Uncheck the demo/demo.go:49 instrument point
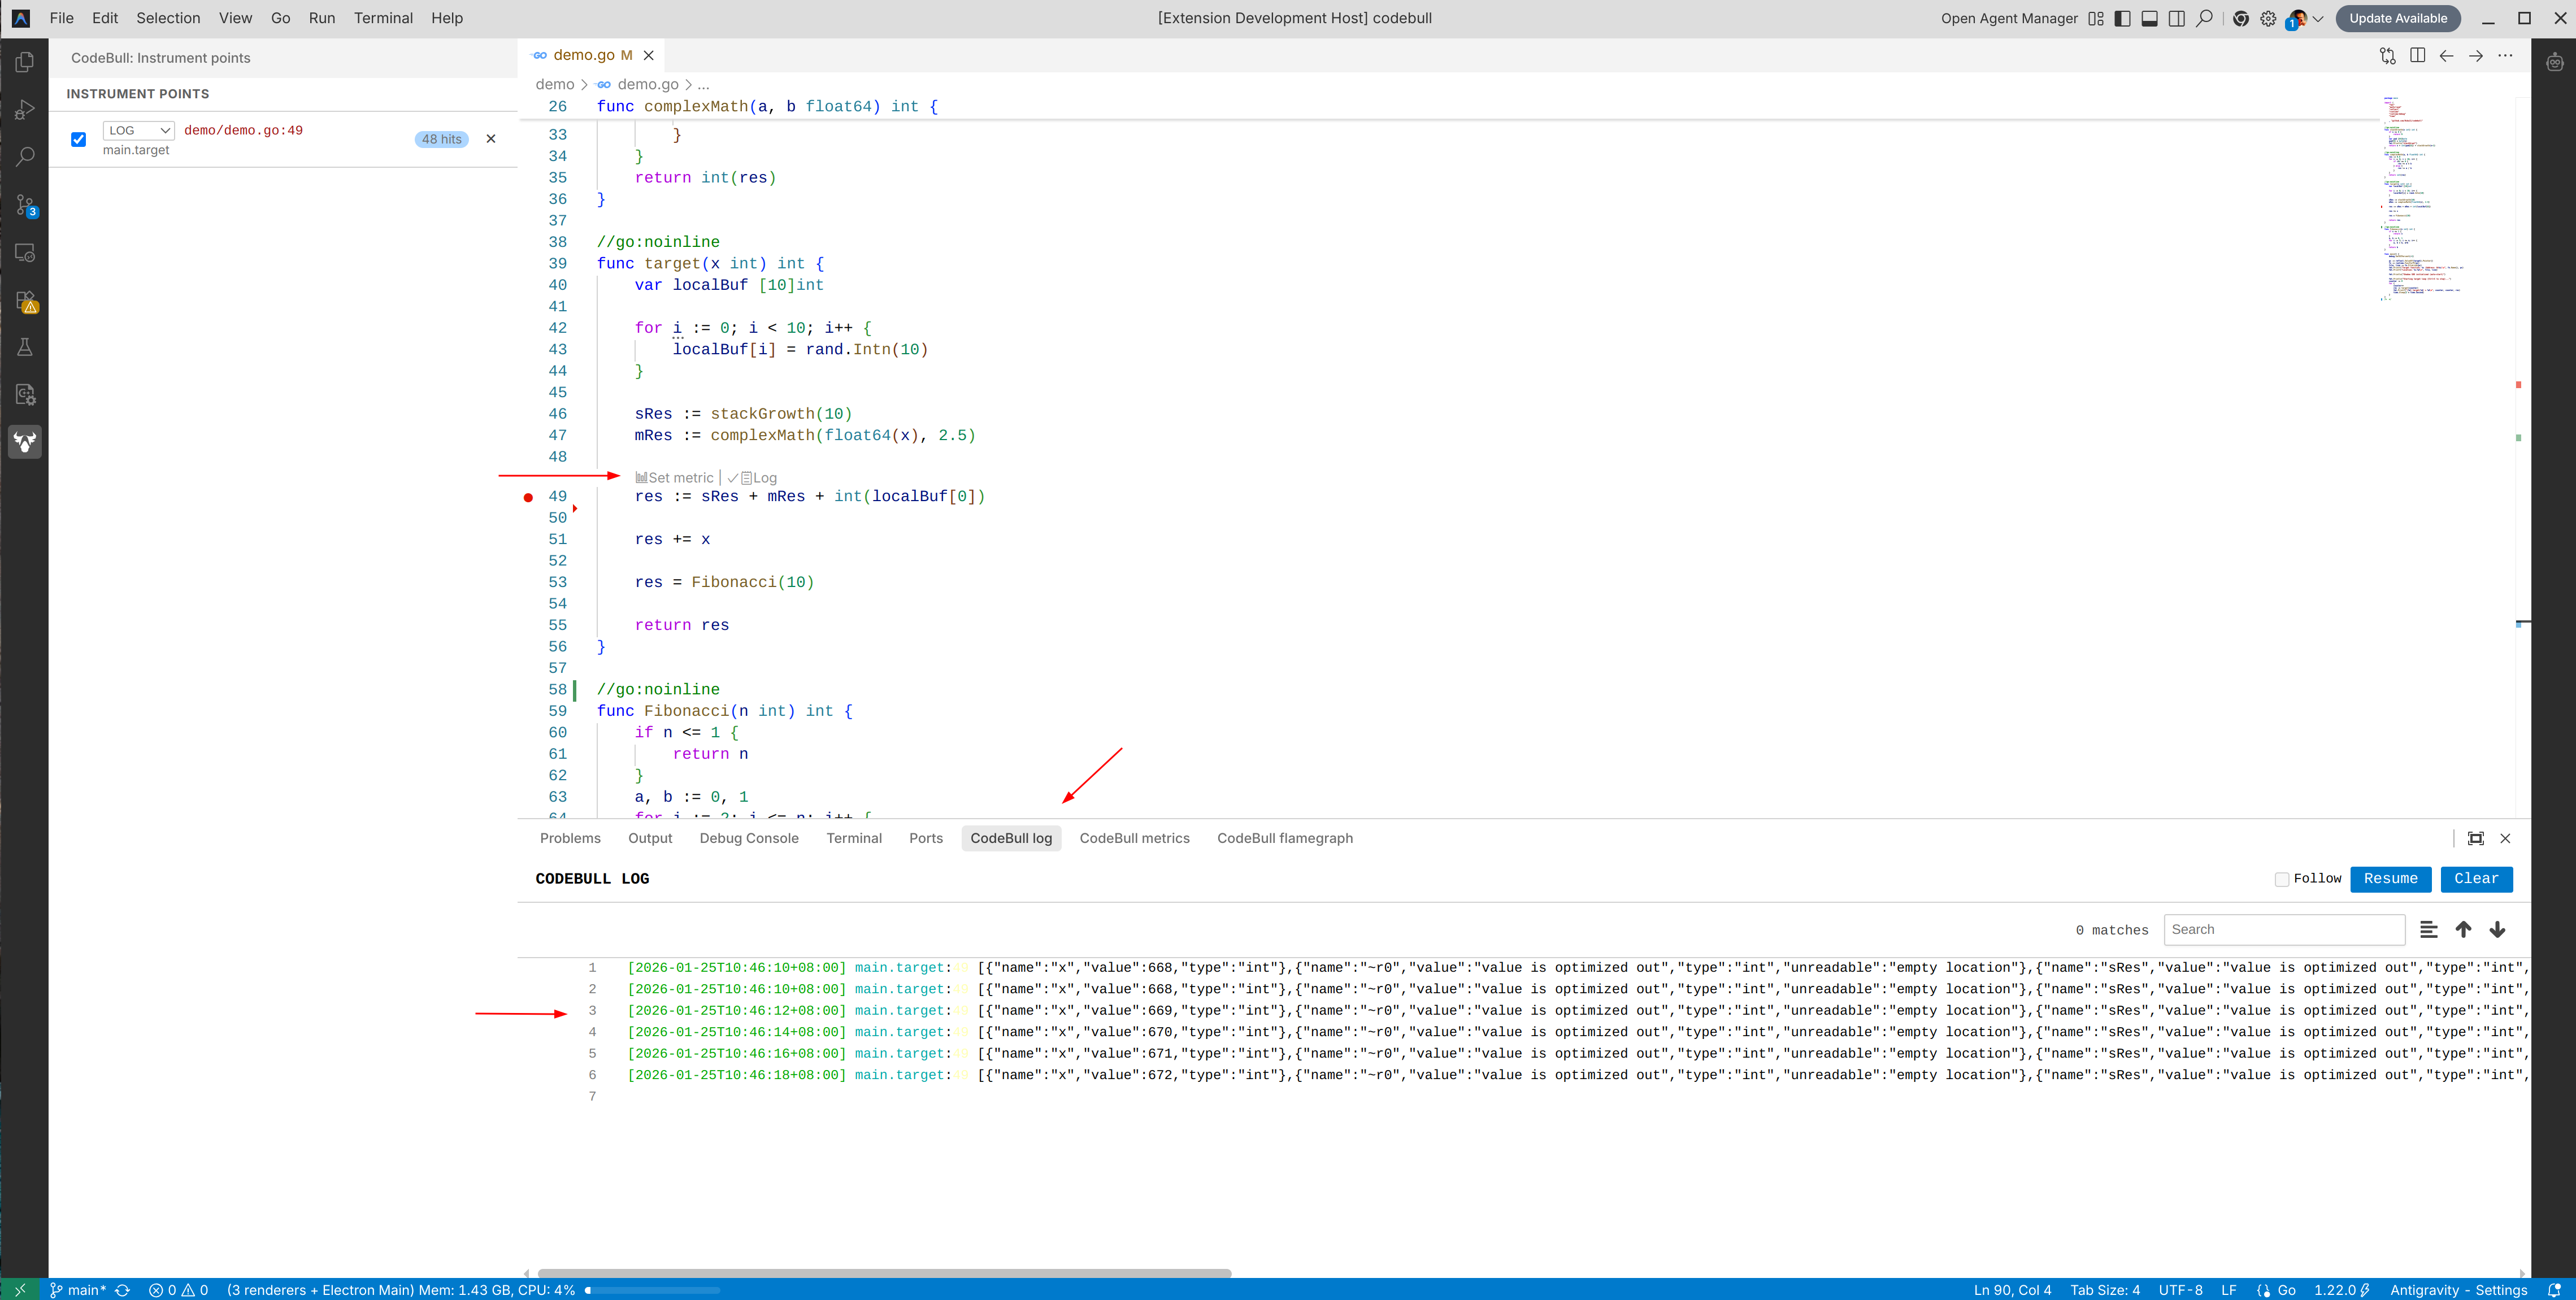 [x=79, y=139]
